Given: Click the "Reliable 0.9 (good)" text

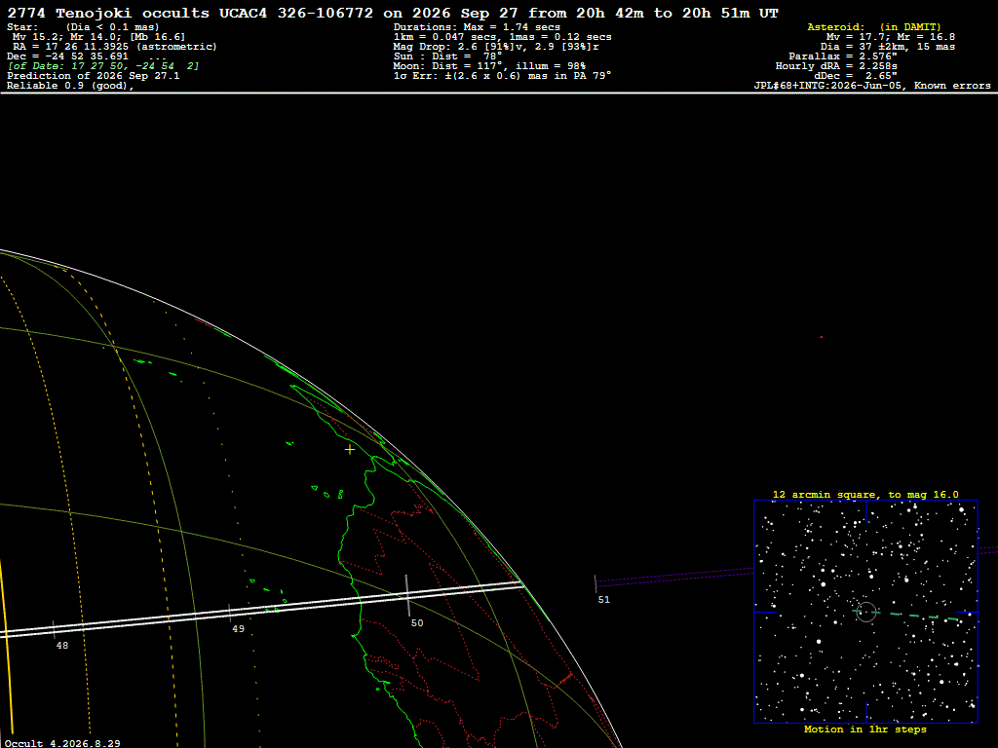Looking at the screenshot, I should (70, 86).
